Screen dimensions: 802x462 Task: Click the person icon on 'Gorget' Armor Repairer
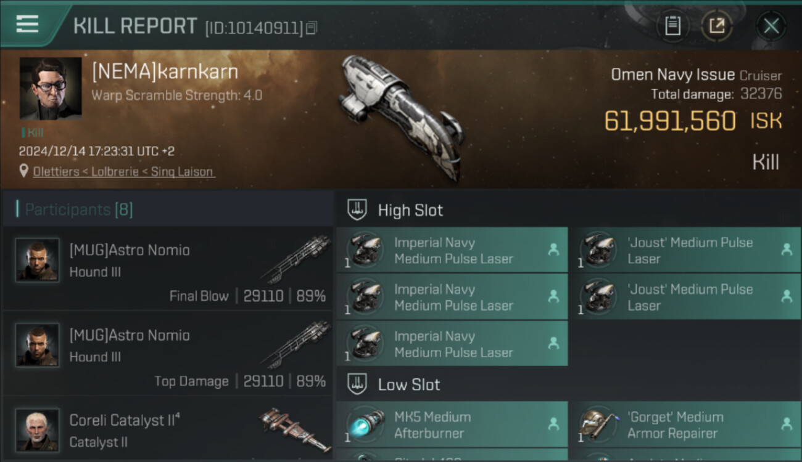pos(787,424)
